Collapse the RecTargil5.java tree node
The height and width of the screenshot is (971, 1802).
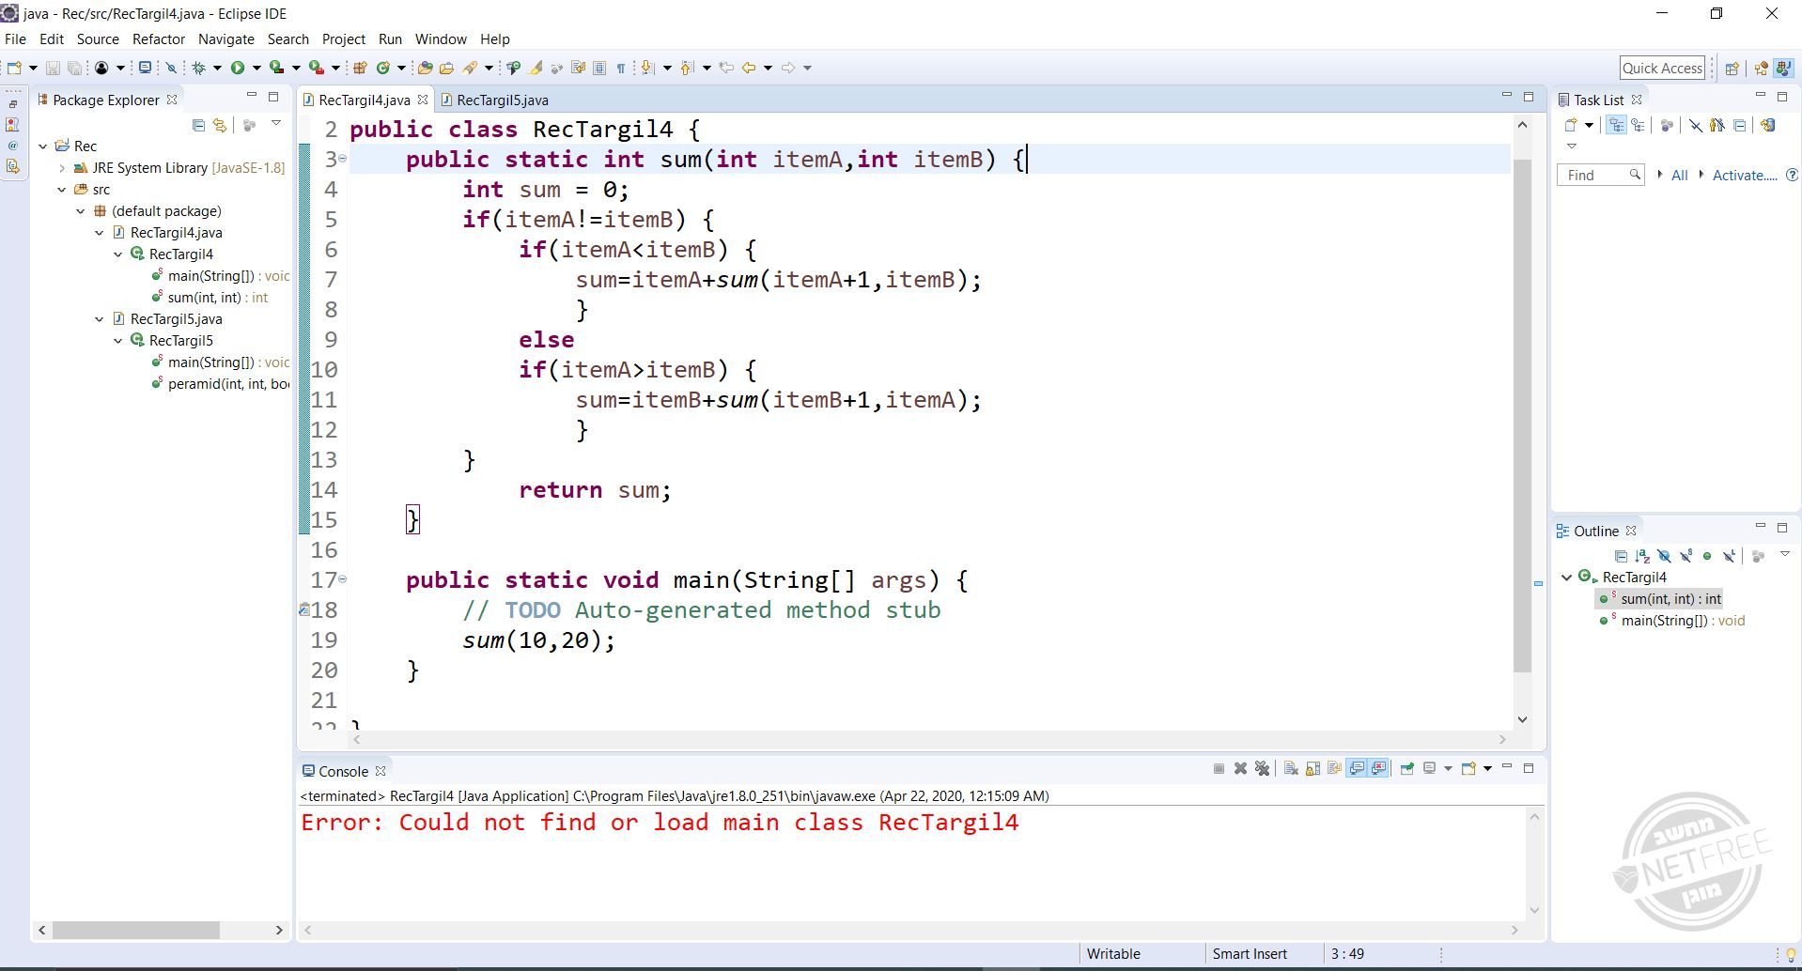100,319
